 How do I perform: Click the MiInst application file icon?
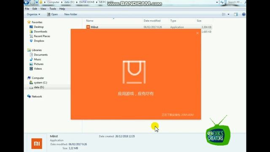tap(88, 27)
